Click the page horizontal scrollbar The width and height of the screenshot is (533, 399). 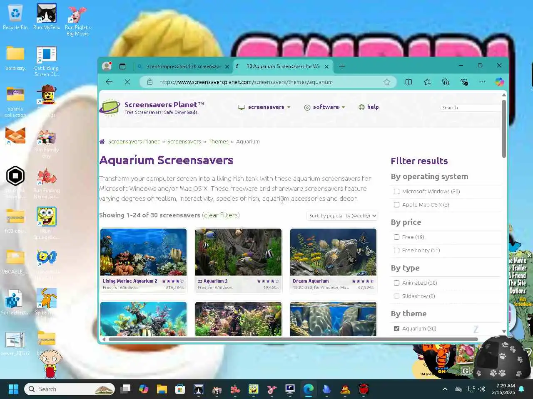[293, 339]
